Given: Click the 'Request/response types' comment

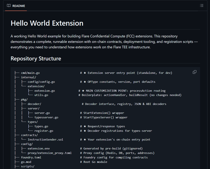Looking at the screenshot, I should 103,126.
